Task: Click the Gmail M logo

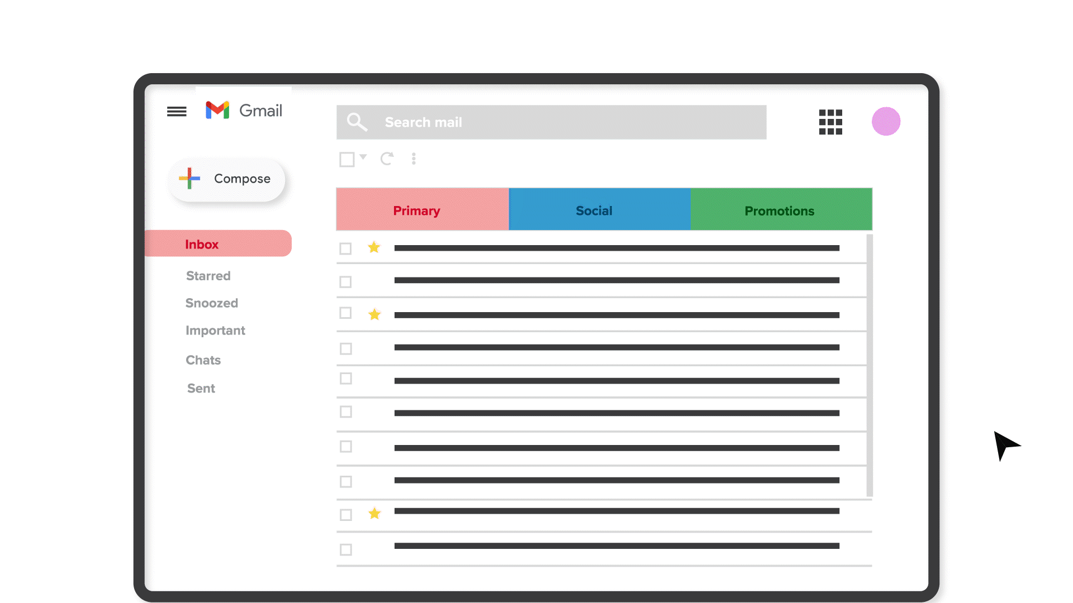Action: coord(217,110)
